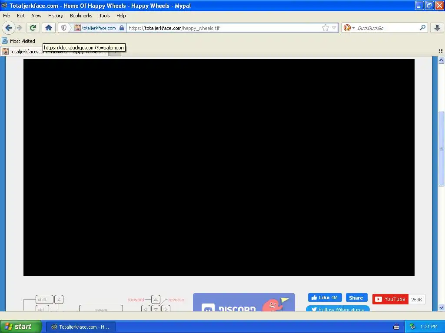Open the History menu

pyautogui.click(x=55, y=16)
